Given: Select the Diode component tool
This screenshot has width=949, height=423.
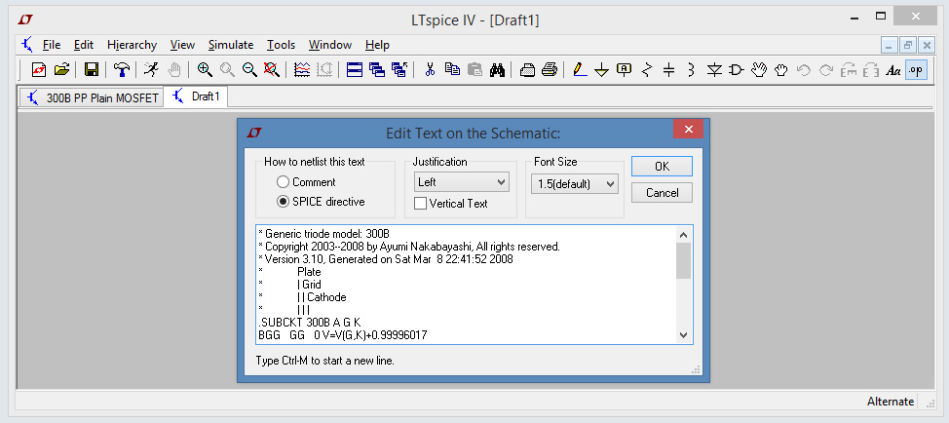Looking at the screenshot, I should click(x=714, y=69).
